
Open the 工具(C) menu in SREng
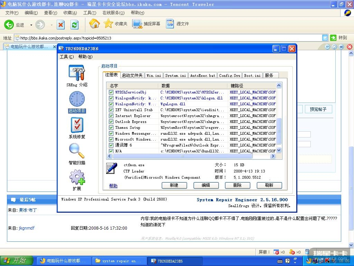click(66, 57)
